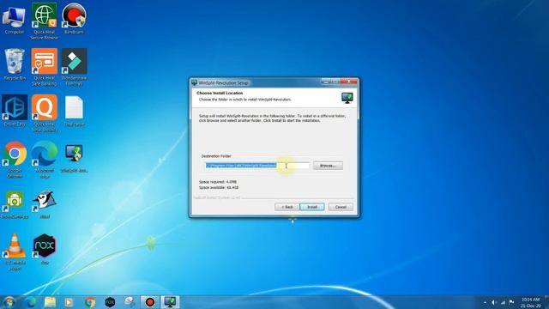The image size is (549, 309).
Task: Launch the Bandicam desktop shortcut
Action: [x=74, y=19]
